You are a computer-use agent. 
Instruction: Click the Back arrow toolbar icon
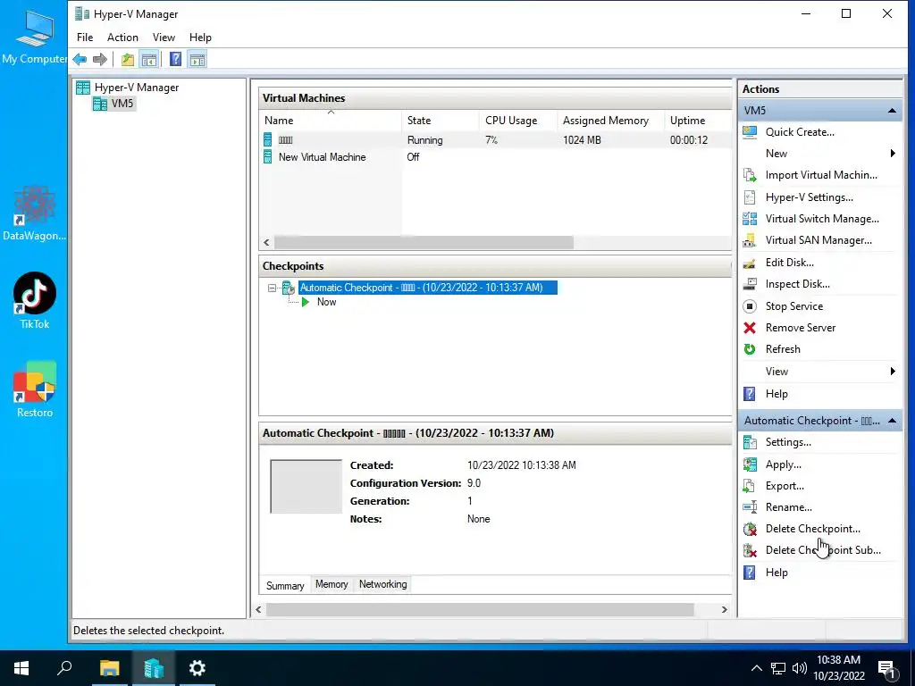point(80,59)
